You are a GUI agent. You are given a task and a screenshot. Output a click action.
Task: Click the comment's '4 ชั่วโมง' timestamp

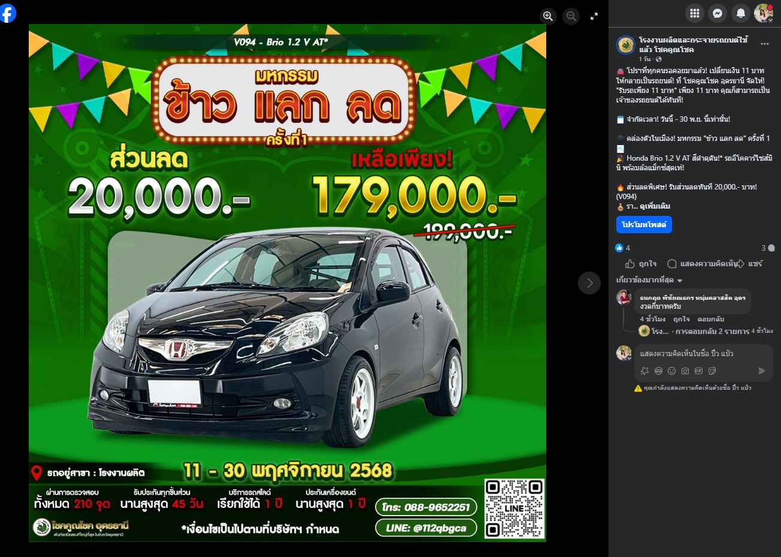point(652,320)
